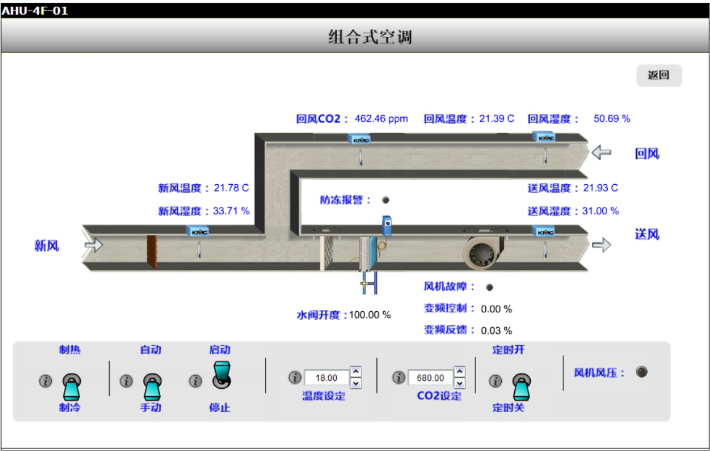This screenshot has width=710, height=451.
Task: Open info icon beside 温度设定 field
Action: (295, 377)
